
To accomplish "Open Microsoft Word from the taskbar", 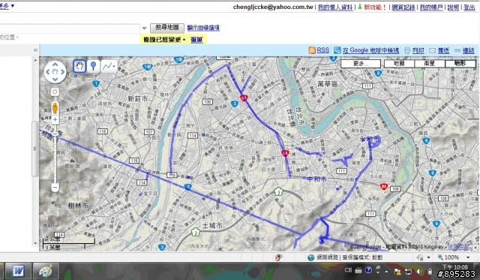I will click(x=18, y=272).
